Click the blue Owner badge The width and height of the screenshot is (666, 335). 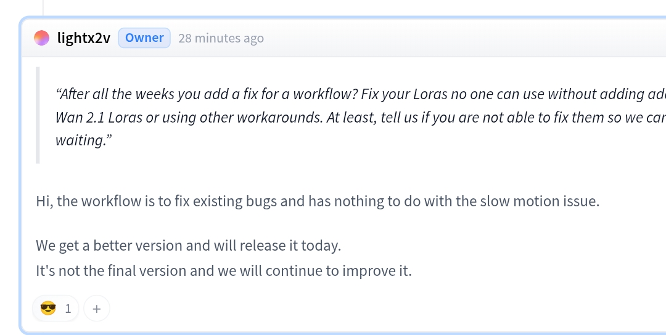pyautogui.click(x=144, y=38)
